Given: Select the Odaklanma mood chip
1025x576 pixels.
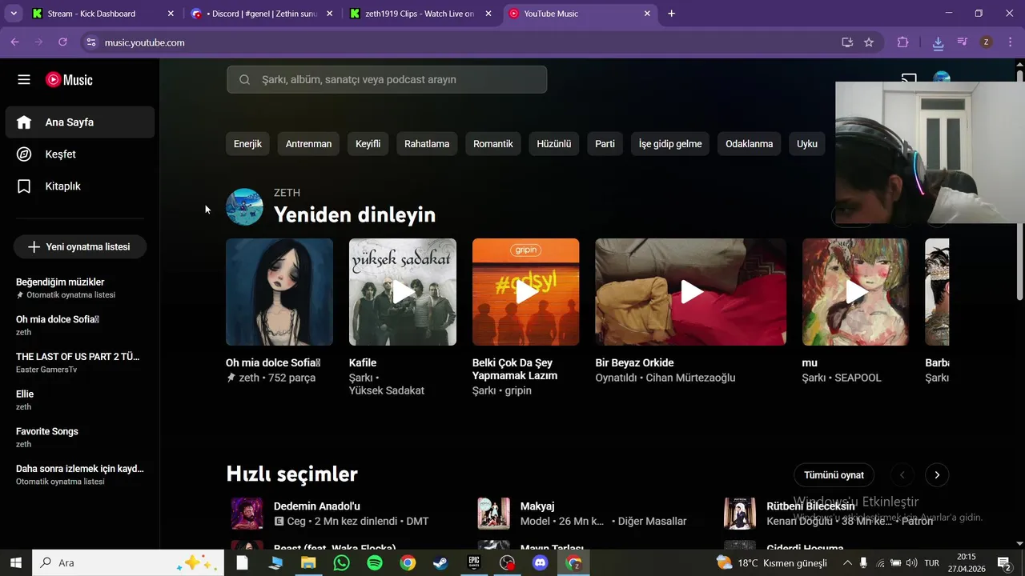Looking at the screenshot, I should coord(750,144).
